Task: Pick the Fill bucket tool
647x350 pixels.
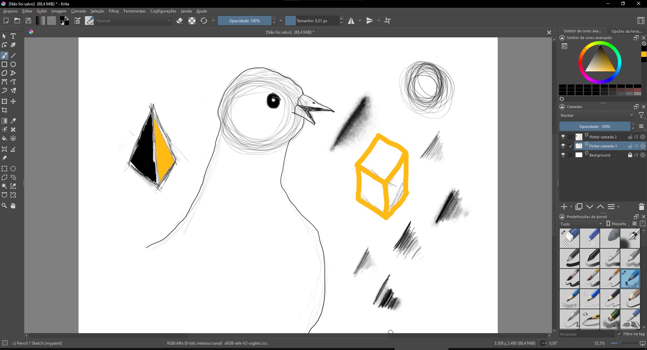Action: point(4,138)
